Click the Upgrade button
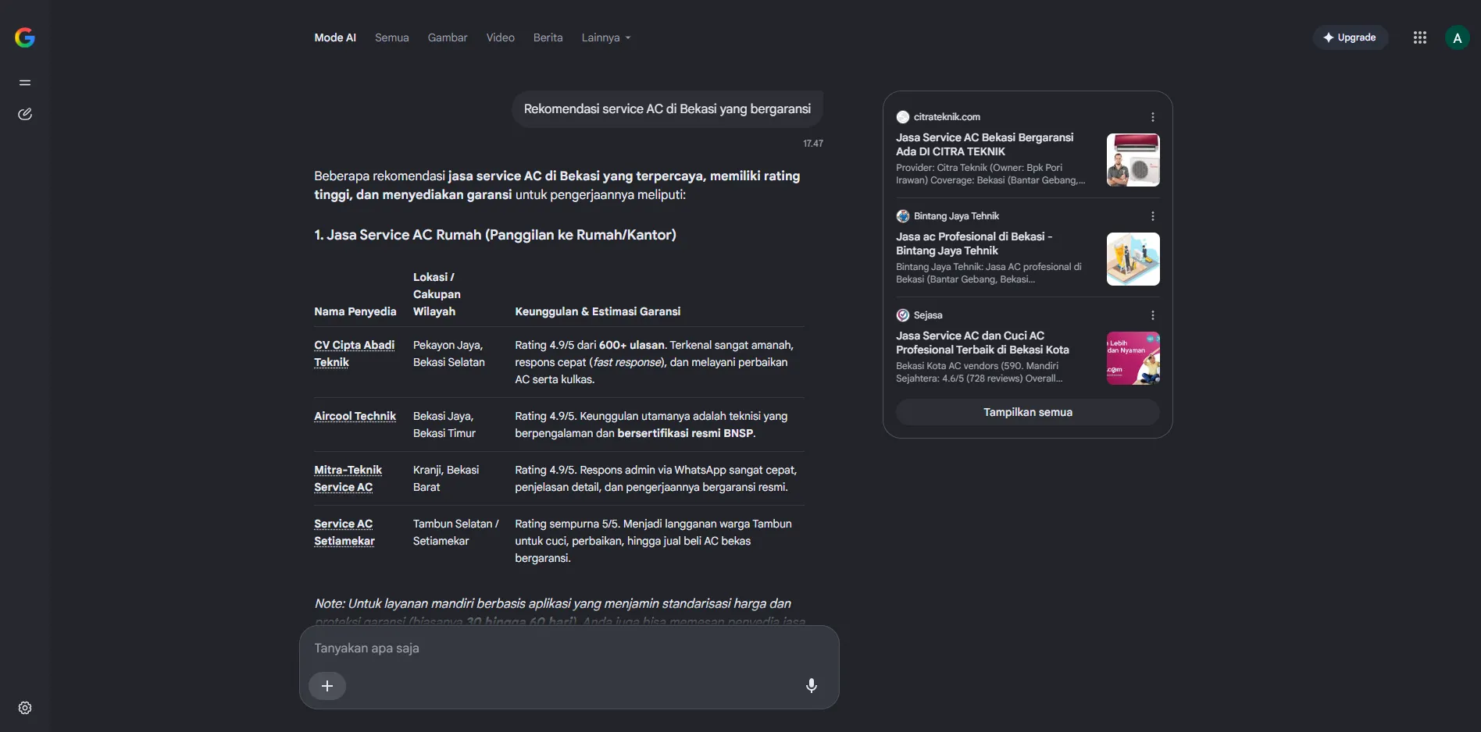Viewport: 1481px width, 732px height. pos(1350,37)
